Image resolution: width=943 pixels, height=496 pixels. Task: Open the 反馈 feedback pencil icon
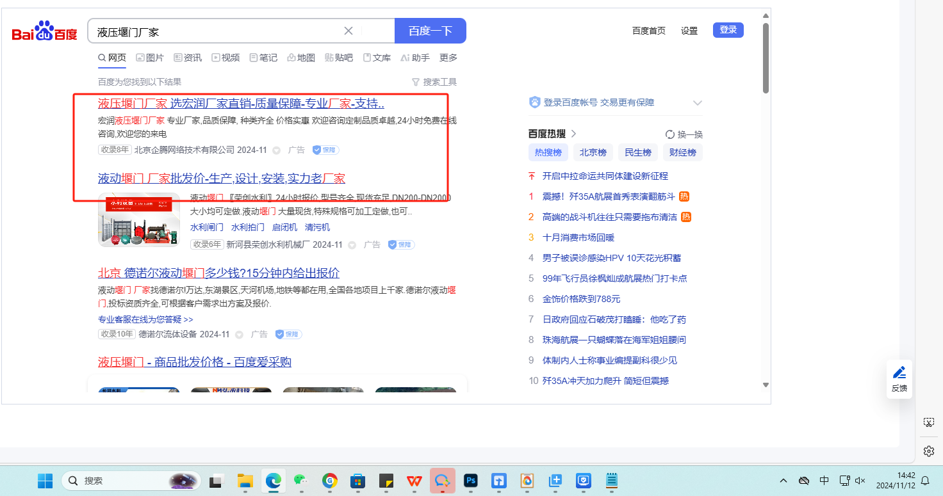tap(899, 372)
